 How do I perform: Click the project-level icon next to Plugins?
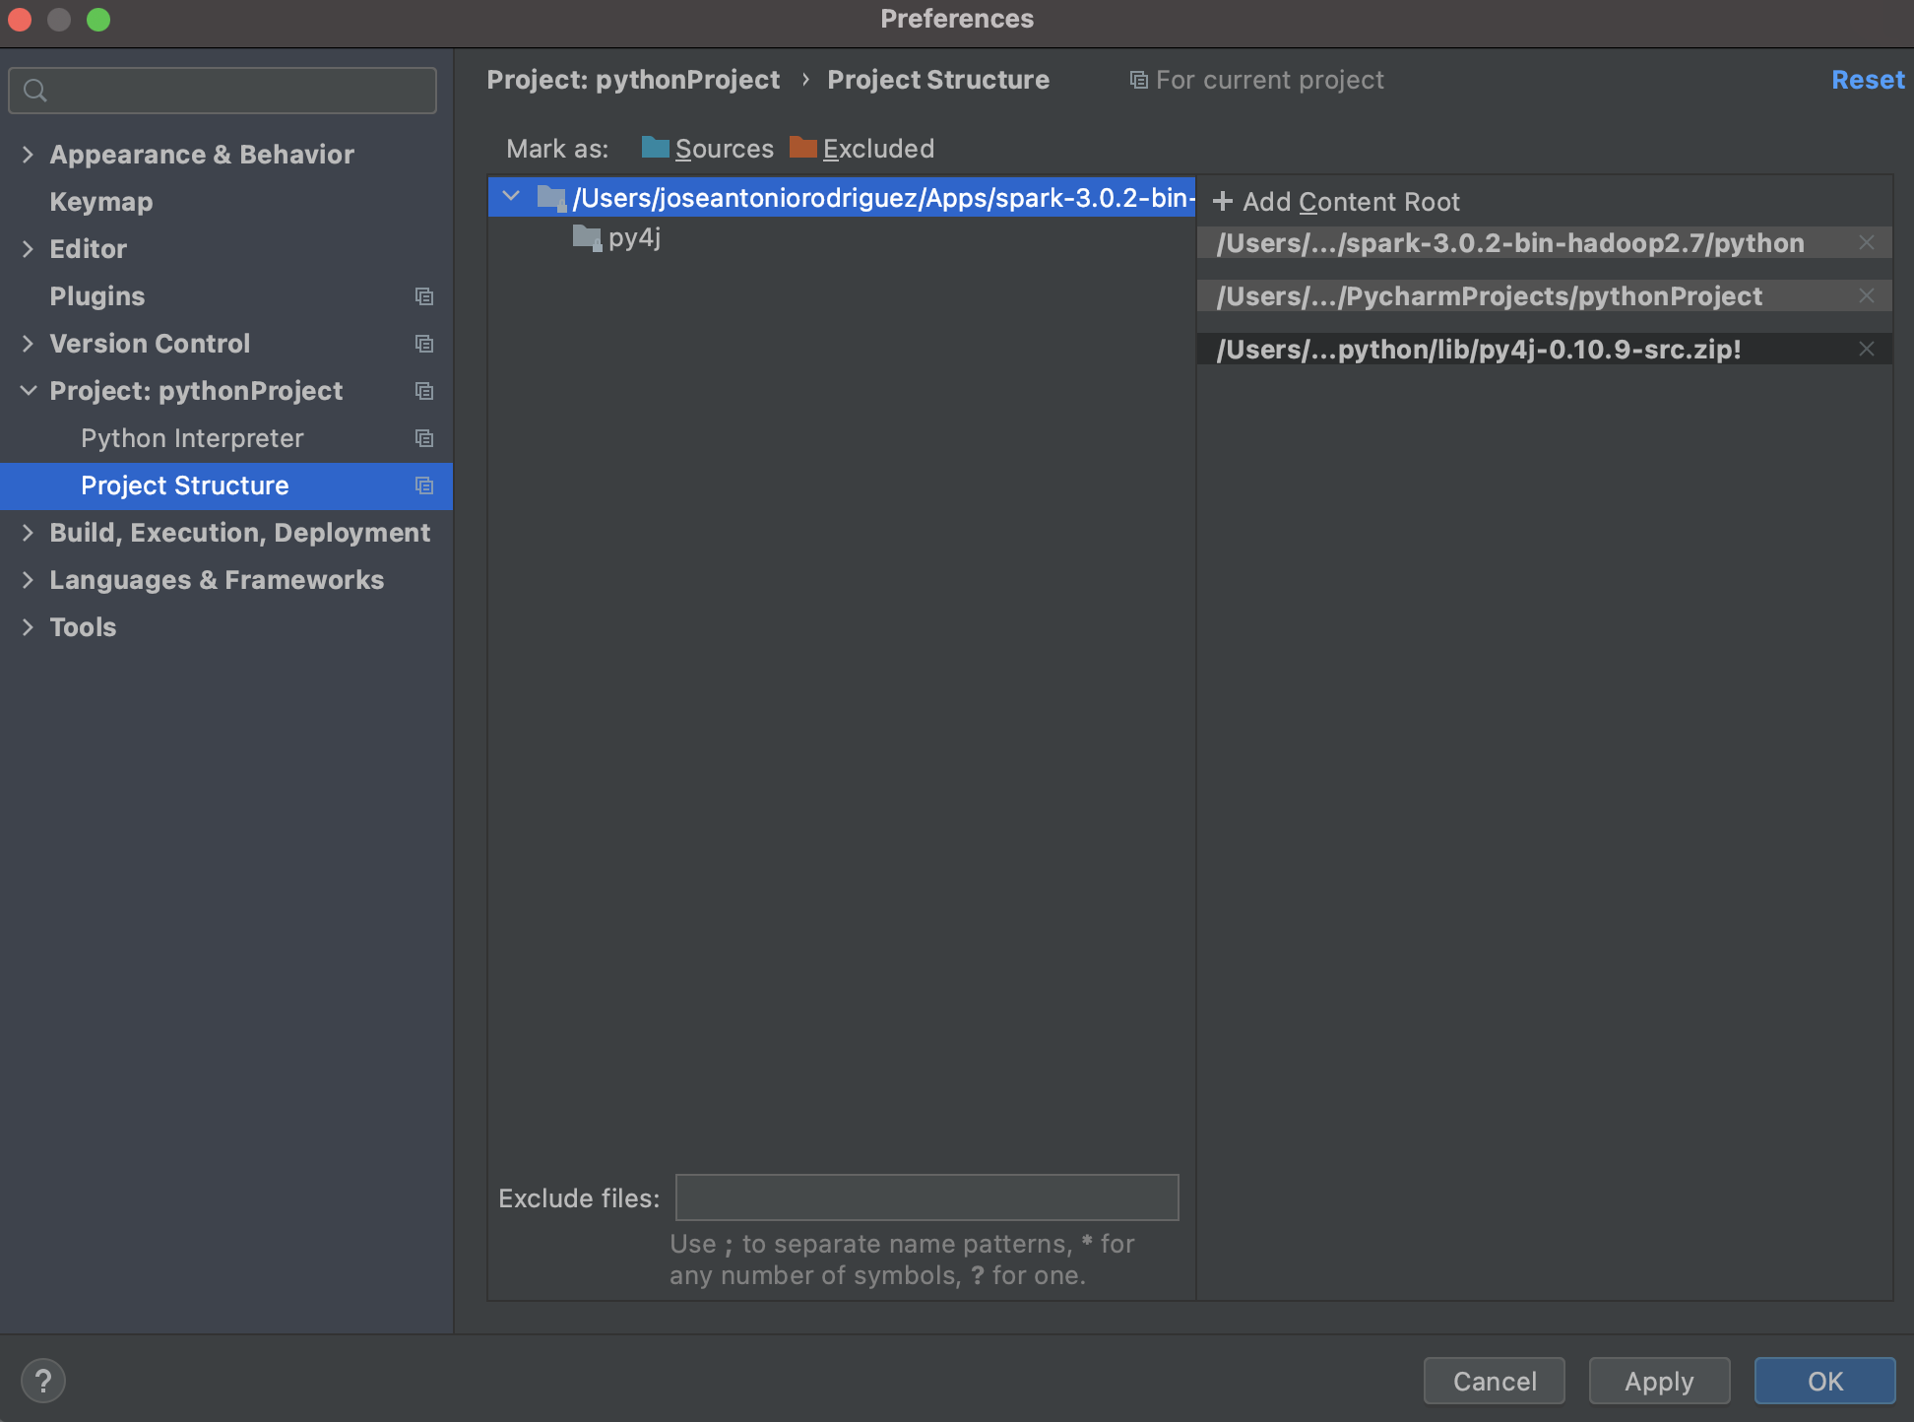(x=424, y=296)
